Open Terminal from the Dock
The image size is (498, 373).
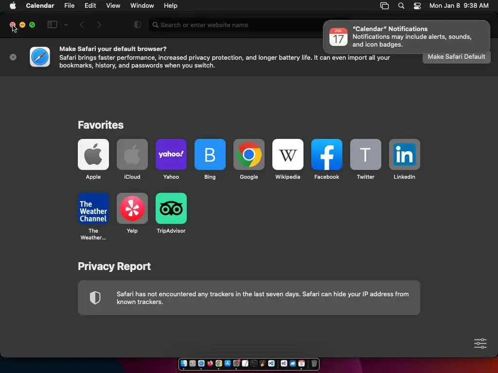coord(254,363)
